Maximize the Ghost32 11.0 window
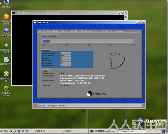The width and height of the screenshot is (168, 134). pyautogui.click(x=140, y=22)
